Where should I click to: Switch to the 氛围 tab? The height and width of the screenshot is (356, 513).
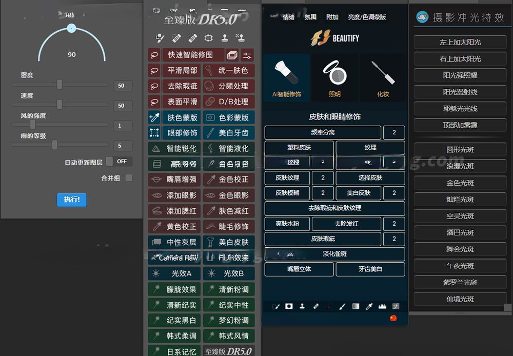pyautogui.click(x=310, y=17)
